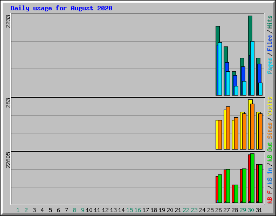Screen dimensions: 276x216
Task: Select the orange Sites bar for day 27
Action: coord(228,128)
